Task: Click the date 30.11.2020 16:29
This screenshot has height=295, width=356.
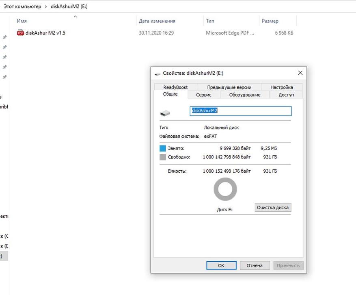Action: [x=156, y=33]
